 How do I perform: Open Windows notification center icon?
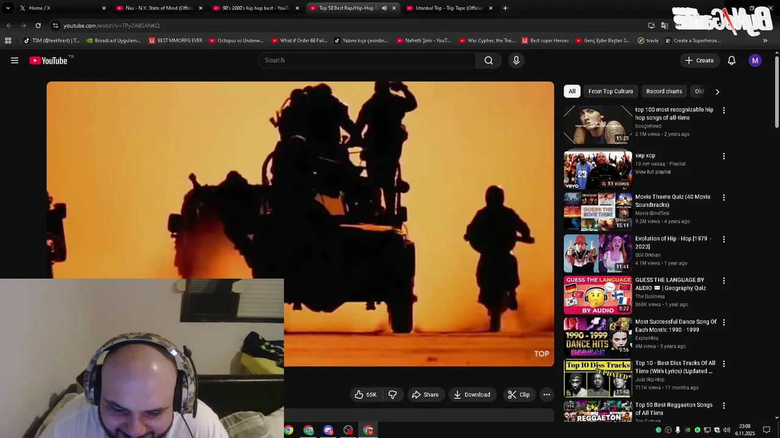coord(767,430)
